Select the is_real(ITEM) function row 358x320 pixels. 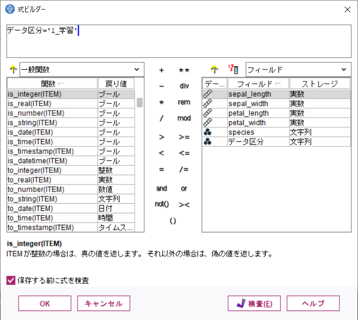click(71, 104)
